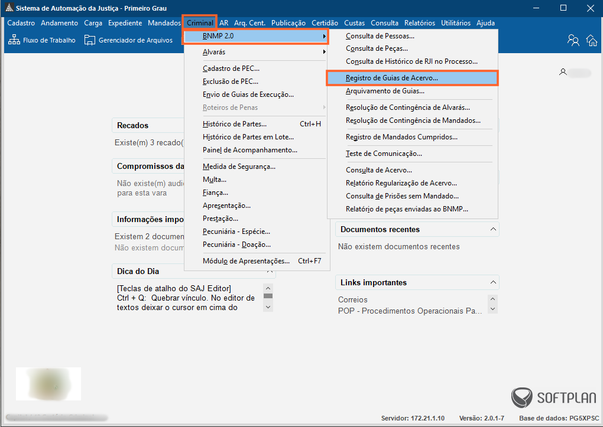Open Resolução de Contingência de Mandados
This screenshot has height=427, width=603.
click(x=412, y=120)
